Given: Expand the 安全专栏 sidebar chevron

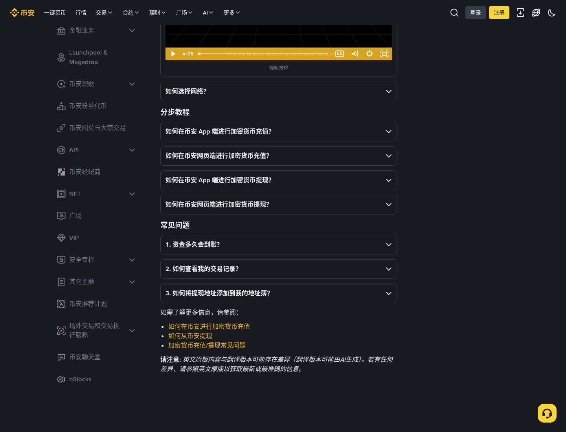Looking at the screenshot, I should coord(132,260).
